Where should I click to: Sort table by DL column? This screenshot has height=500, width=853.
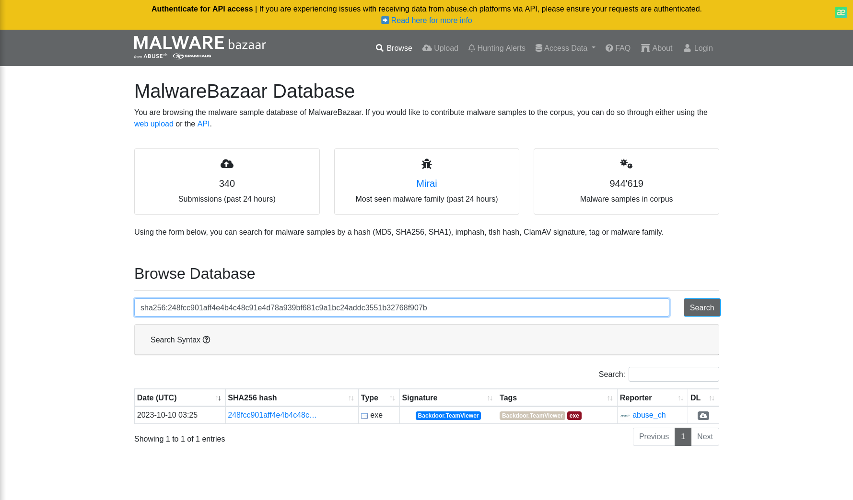coord(703,398)
